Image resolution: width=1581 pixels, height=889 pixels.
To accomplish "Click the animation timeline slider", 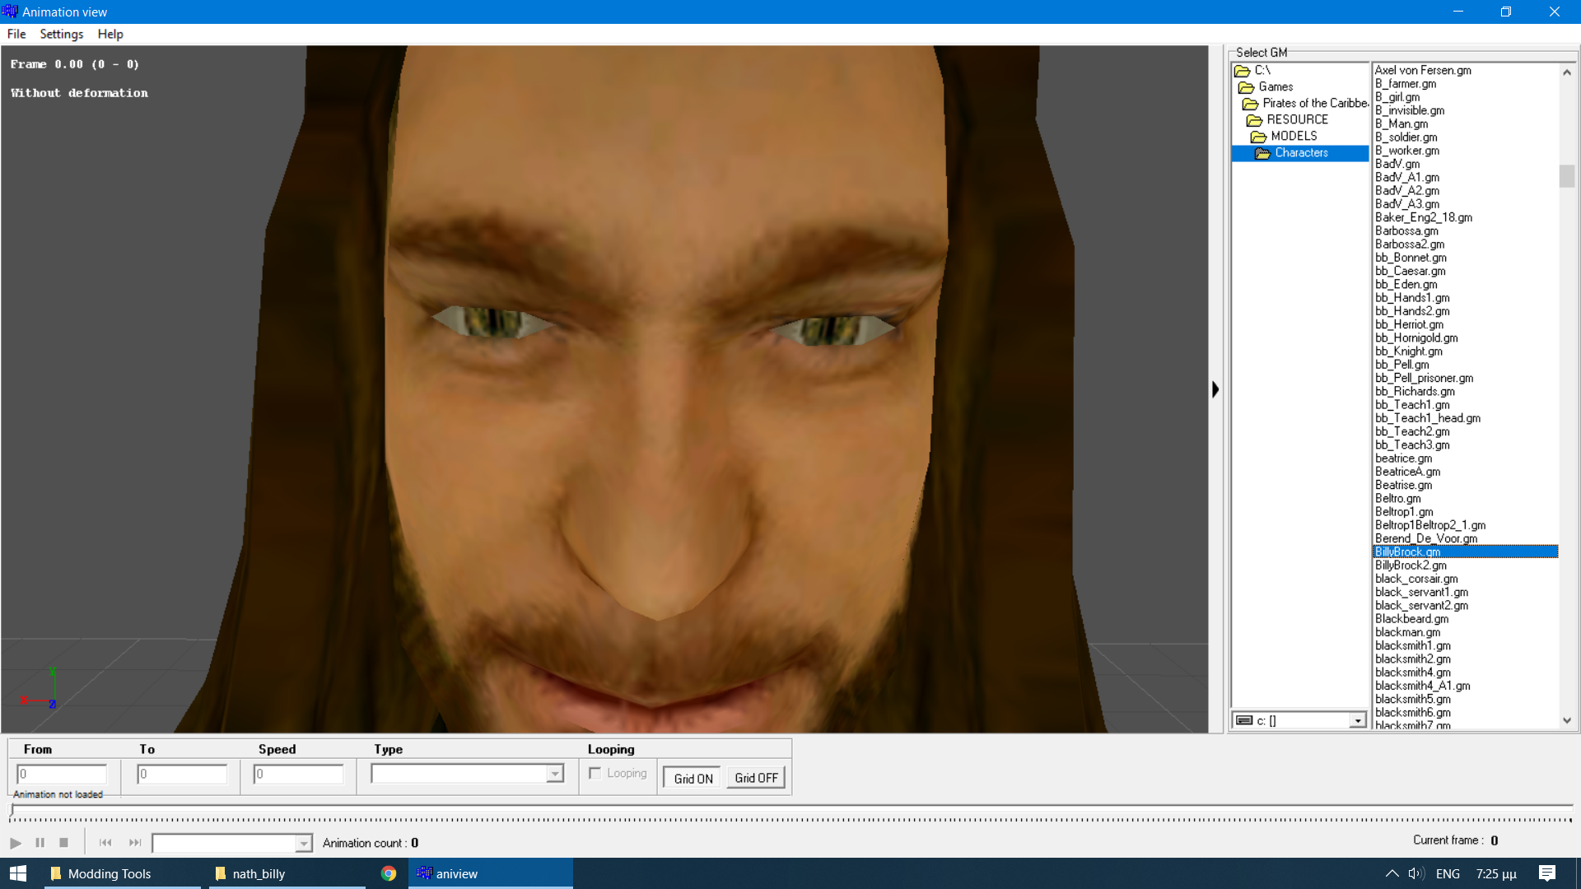I will pyautogui.click(x=790, y=812).
